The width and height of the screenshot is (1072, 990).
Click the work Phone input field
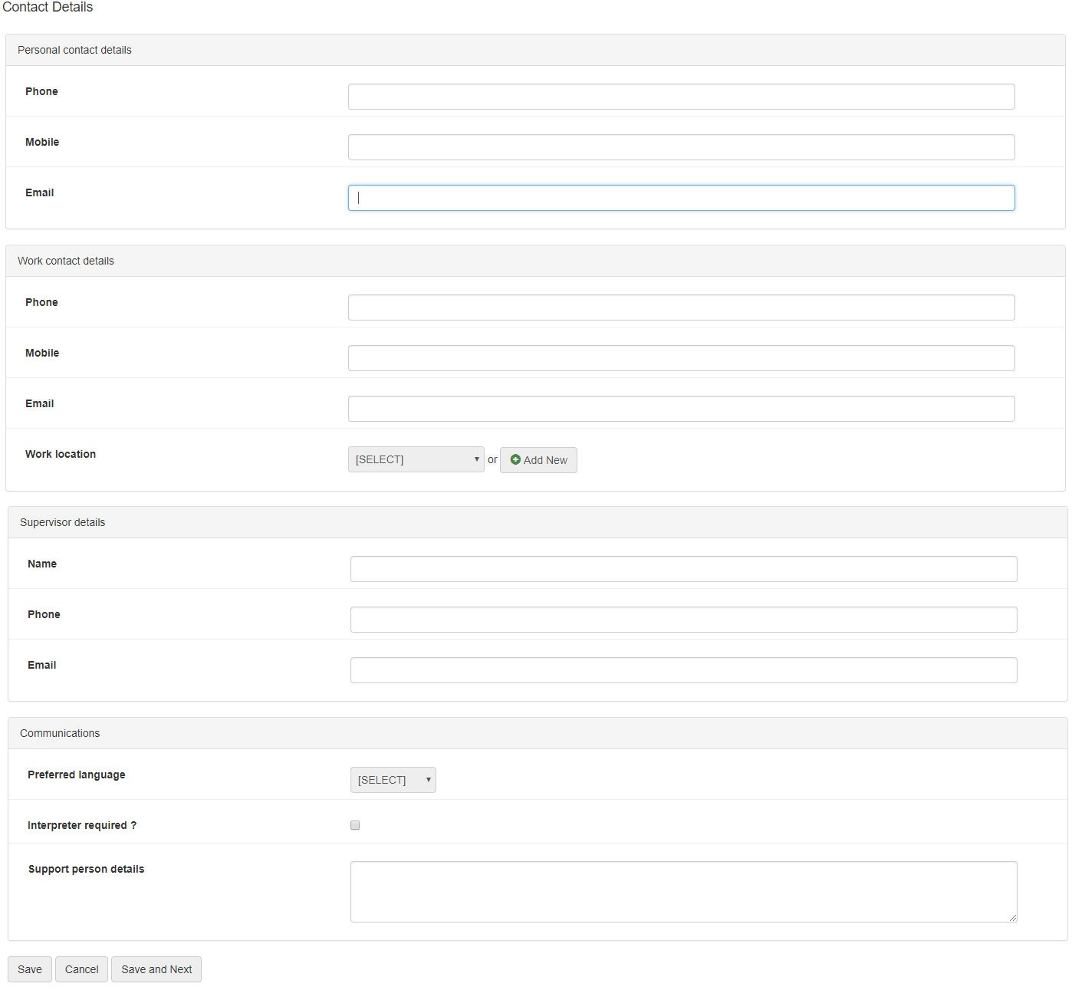pos(681,308)
